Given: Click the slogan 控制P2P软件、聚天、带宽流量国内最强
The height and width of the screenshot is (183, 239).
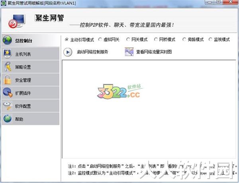Looking at the screenshot, I should tap(127, 25).
